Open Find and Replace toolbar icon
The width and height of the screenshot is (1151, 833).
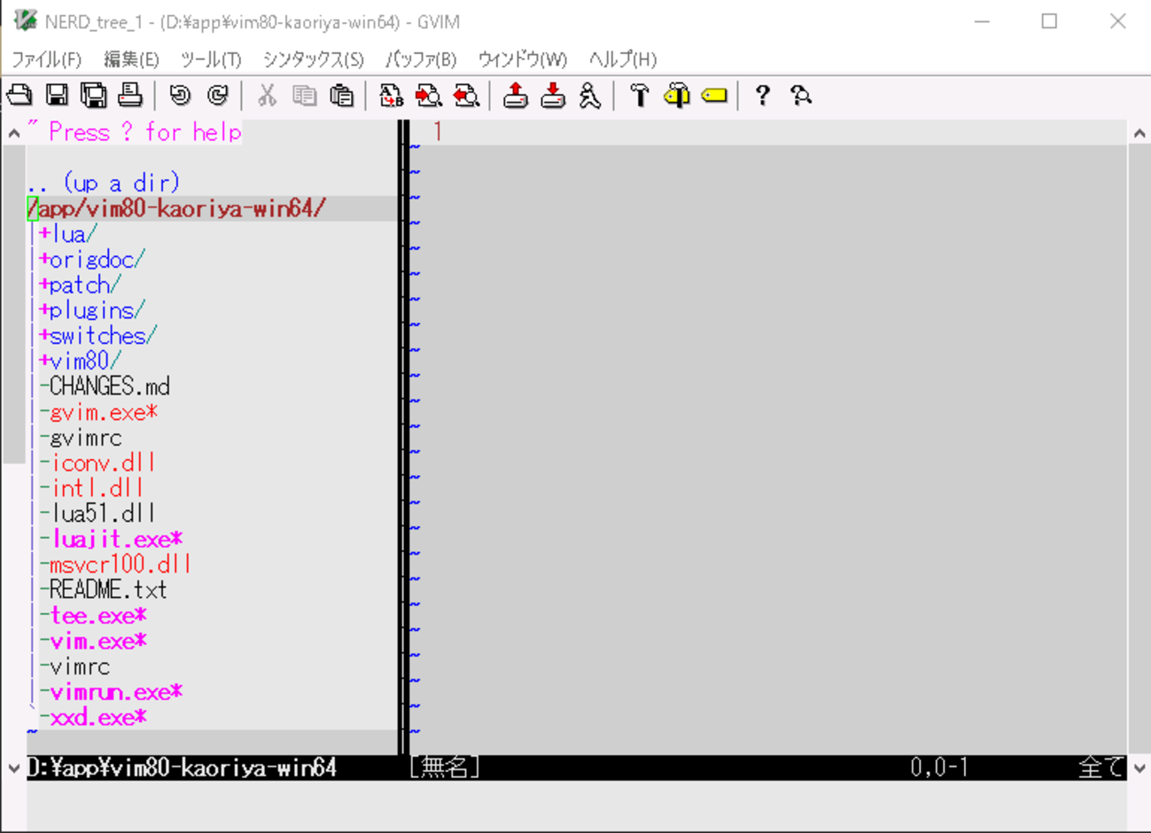point(391,95)
